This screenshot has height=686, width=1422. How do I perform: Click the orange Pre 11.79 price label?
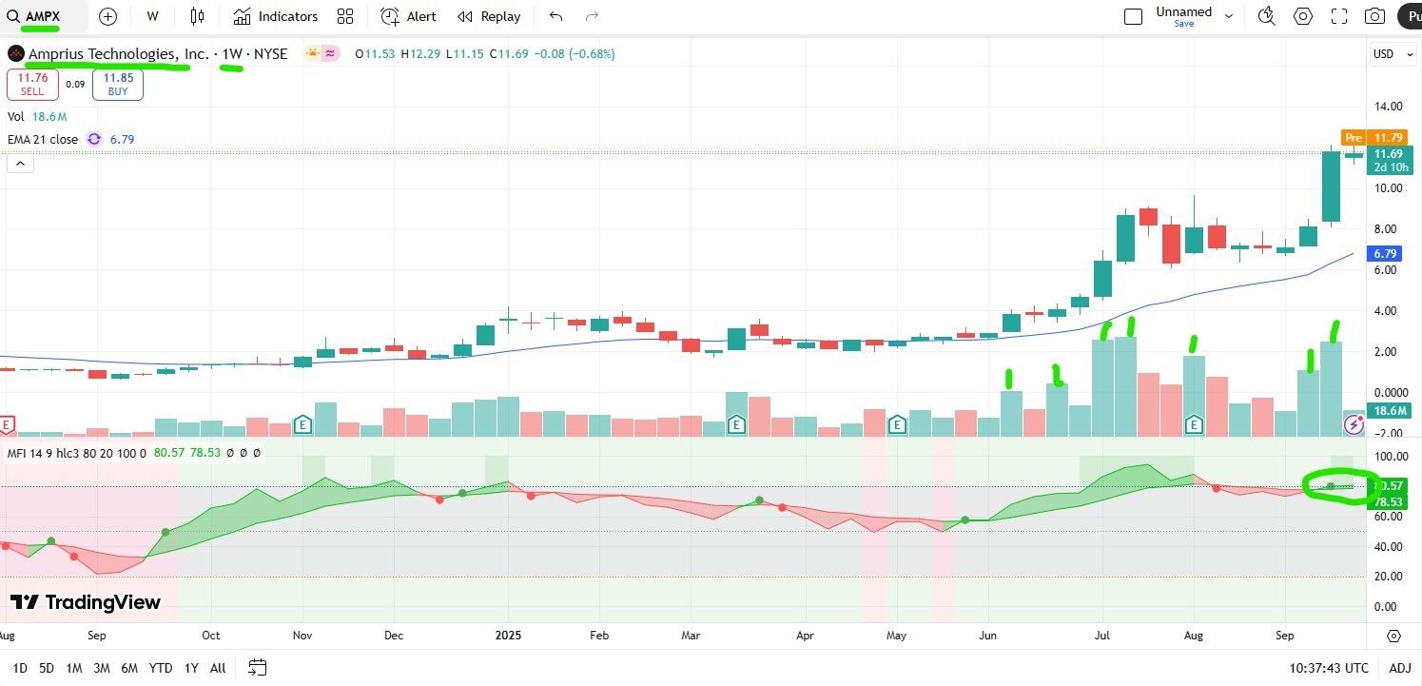click(1376, 137)
